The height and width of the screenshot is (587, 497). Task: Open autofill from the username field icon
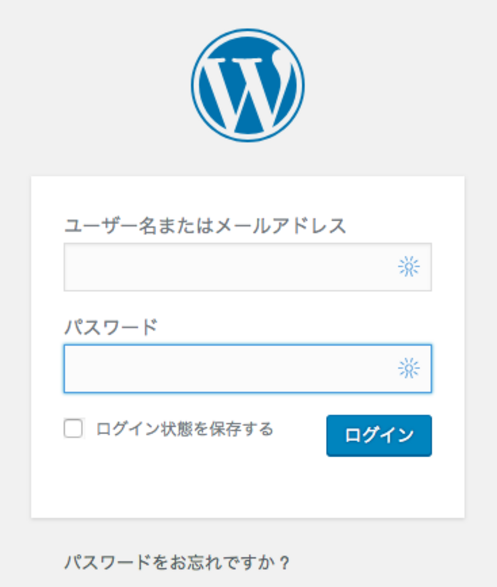coord(409,267)
